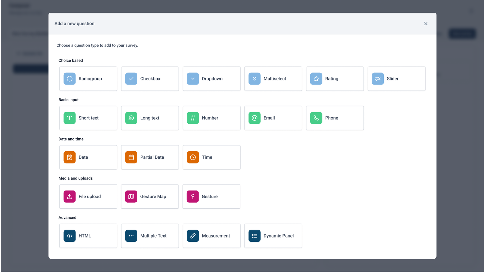Click the Short text label
485x273 pixels.
[x=89, y=118]
